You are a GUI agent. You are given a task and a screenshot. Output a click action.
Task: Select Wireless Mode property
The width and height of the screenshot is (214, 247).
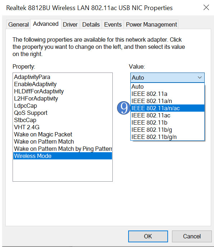coord(62,156)
